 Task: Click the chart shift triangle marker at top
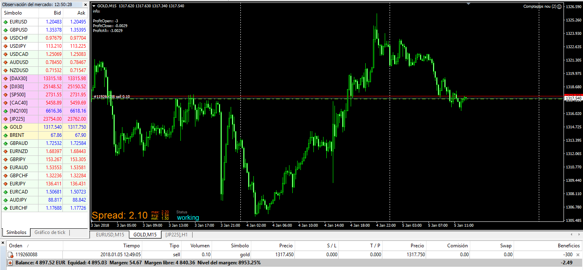[x=469, y=4]
